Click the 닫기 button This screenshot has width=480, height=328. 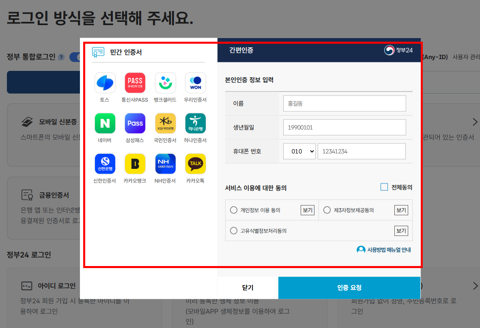248,288
